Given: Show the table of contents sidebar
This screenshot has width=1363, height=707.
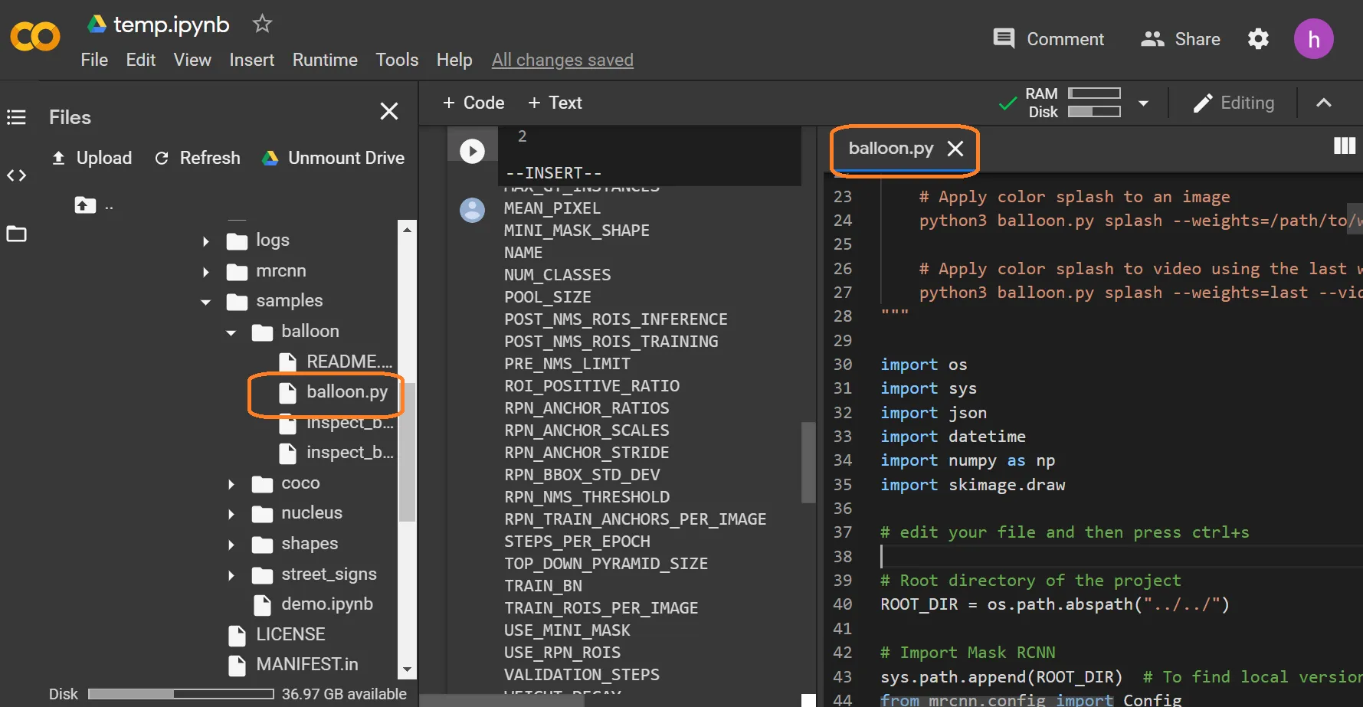Looking at the screenshot, I should click(x=16, y=116).
